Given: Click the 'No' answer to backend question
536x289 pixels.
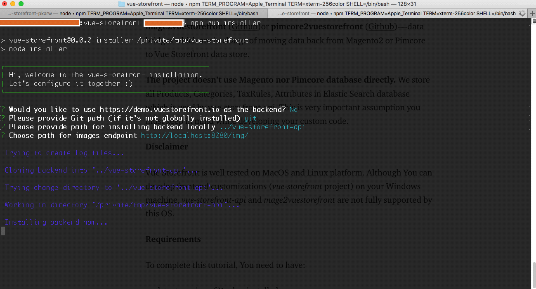Looking at the screenshot, I should [x=293, y=109].
